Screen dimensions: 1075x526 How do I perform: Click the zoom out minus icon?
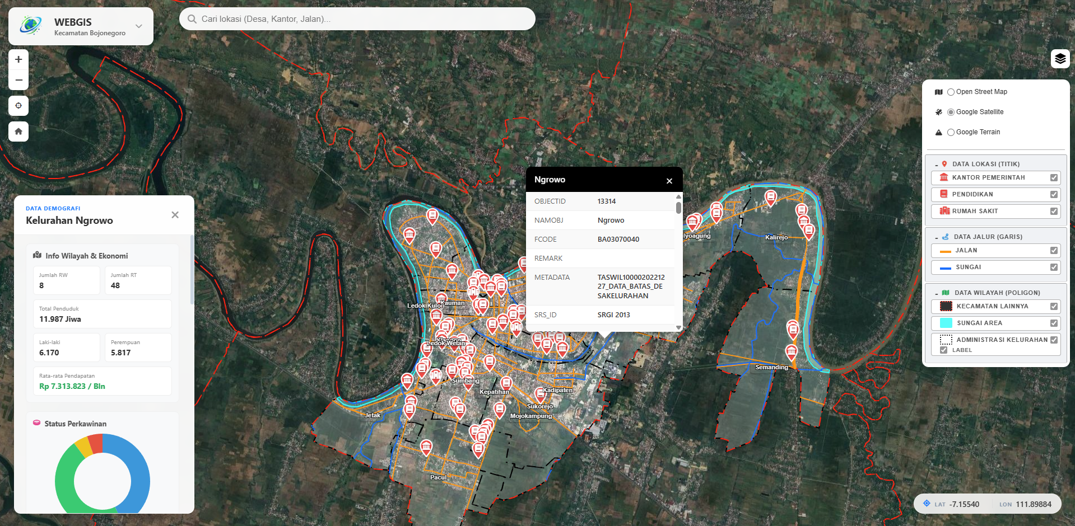[18, 80]
